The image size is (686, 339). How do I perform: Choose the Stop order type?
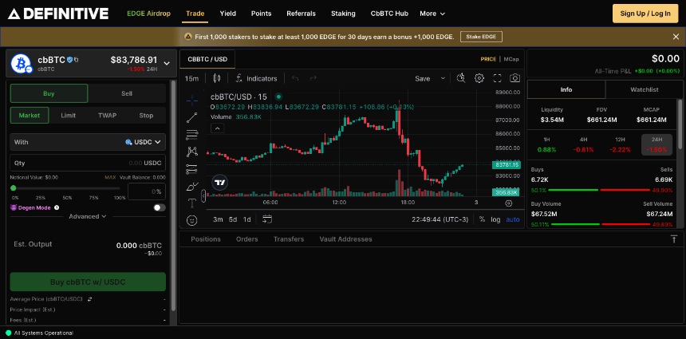click(x=146, y=116)
